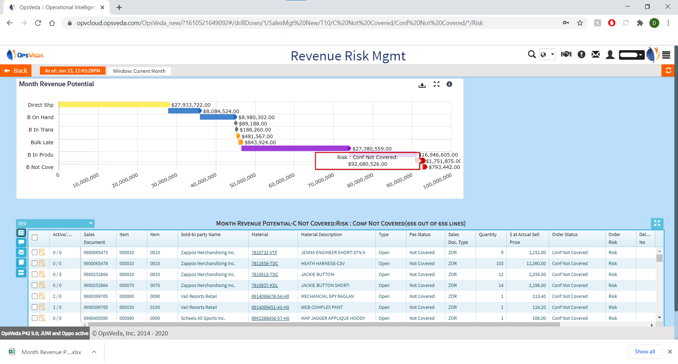
Task: Click the Back button
Action: click(x=16, y=71)
